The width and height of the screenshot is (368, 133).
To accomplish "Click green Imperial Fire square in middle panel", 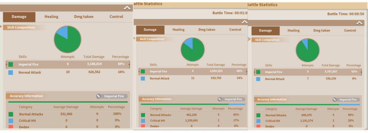I will click(143, 71).
